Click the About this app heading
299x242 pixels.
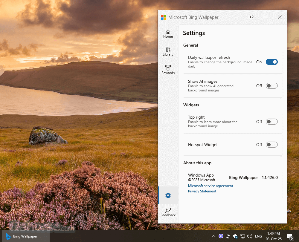pyautogui.click(x=197, y=163)
